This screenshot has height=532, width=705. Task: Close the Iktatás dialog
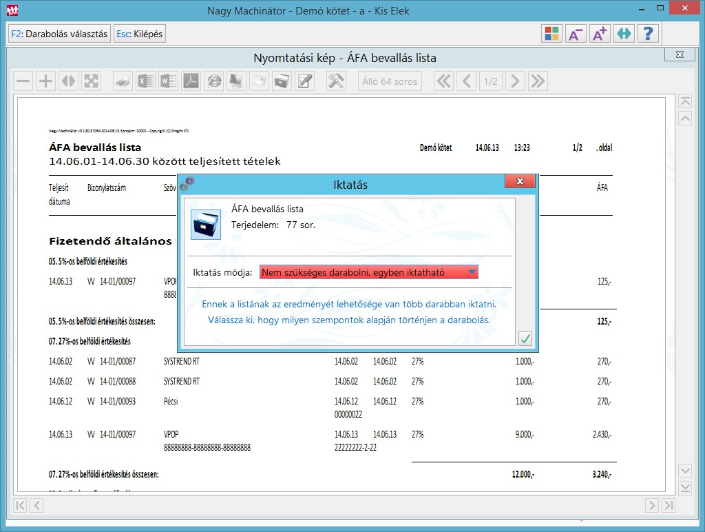pyautogui.click(x=520, y=181)
